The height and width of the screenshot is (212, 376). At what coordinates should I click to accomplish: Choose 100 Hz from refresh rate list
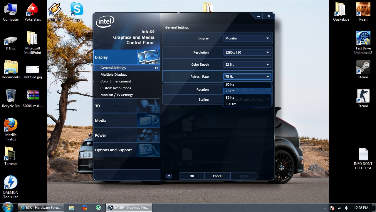click(231, 104)
